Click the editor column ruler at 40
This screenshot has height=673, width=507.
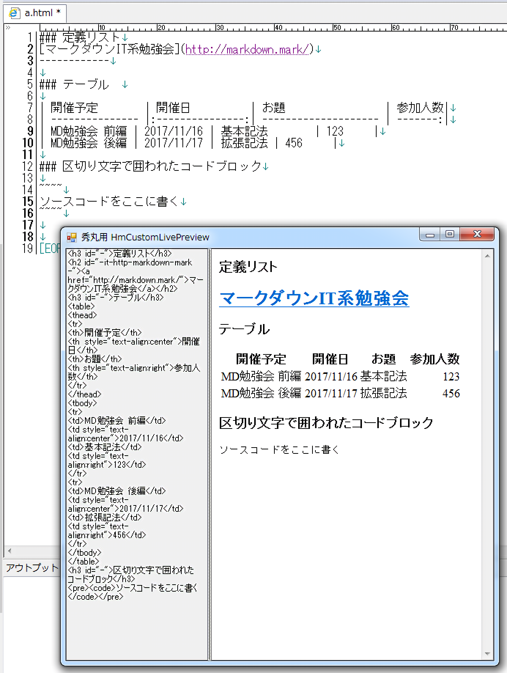point(278,28)
